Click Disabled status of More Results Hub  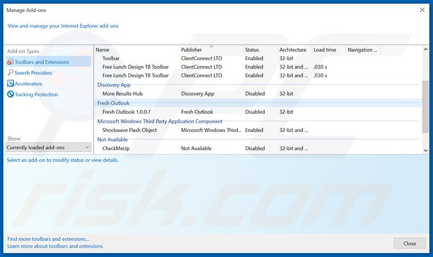coord(255,94)
